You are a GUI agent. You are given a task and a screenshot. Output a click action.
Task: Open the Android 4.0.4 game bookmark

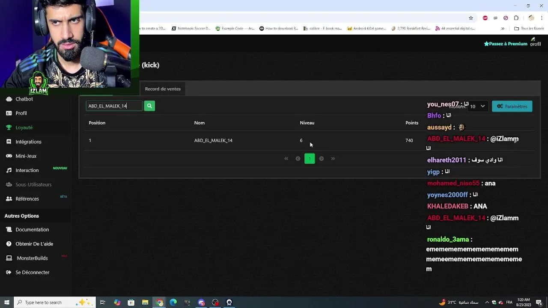(x=366, y=29)
